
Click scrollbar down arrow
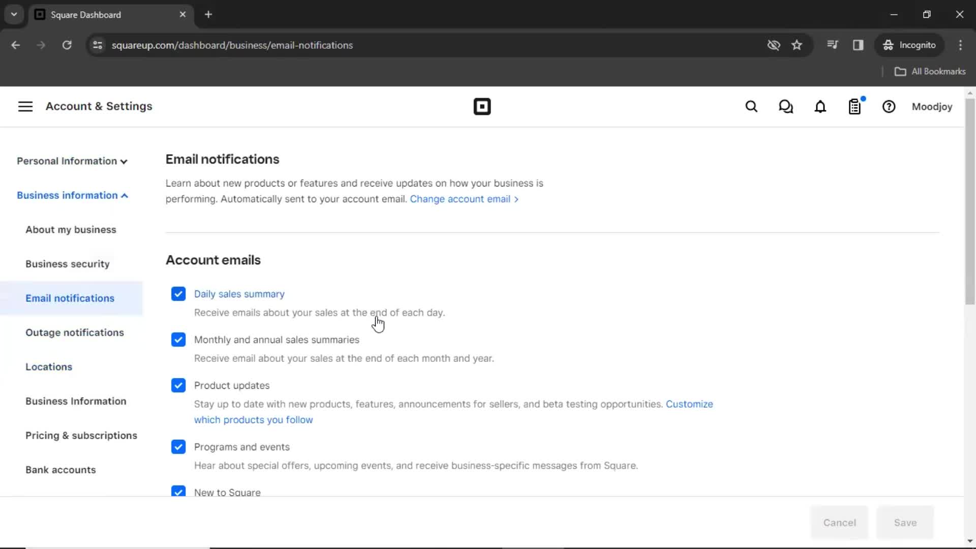(x=970, y=541)
